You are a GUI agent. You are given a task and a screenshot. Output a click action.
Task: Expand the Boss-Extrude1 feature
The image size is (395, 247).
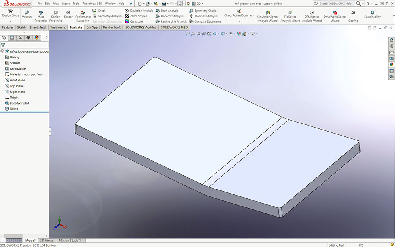[2, 103]
